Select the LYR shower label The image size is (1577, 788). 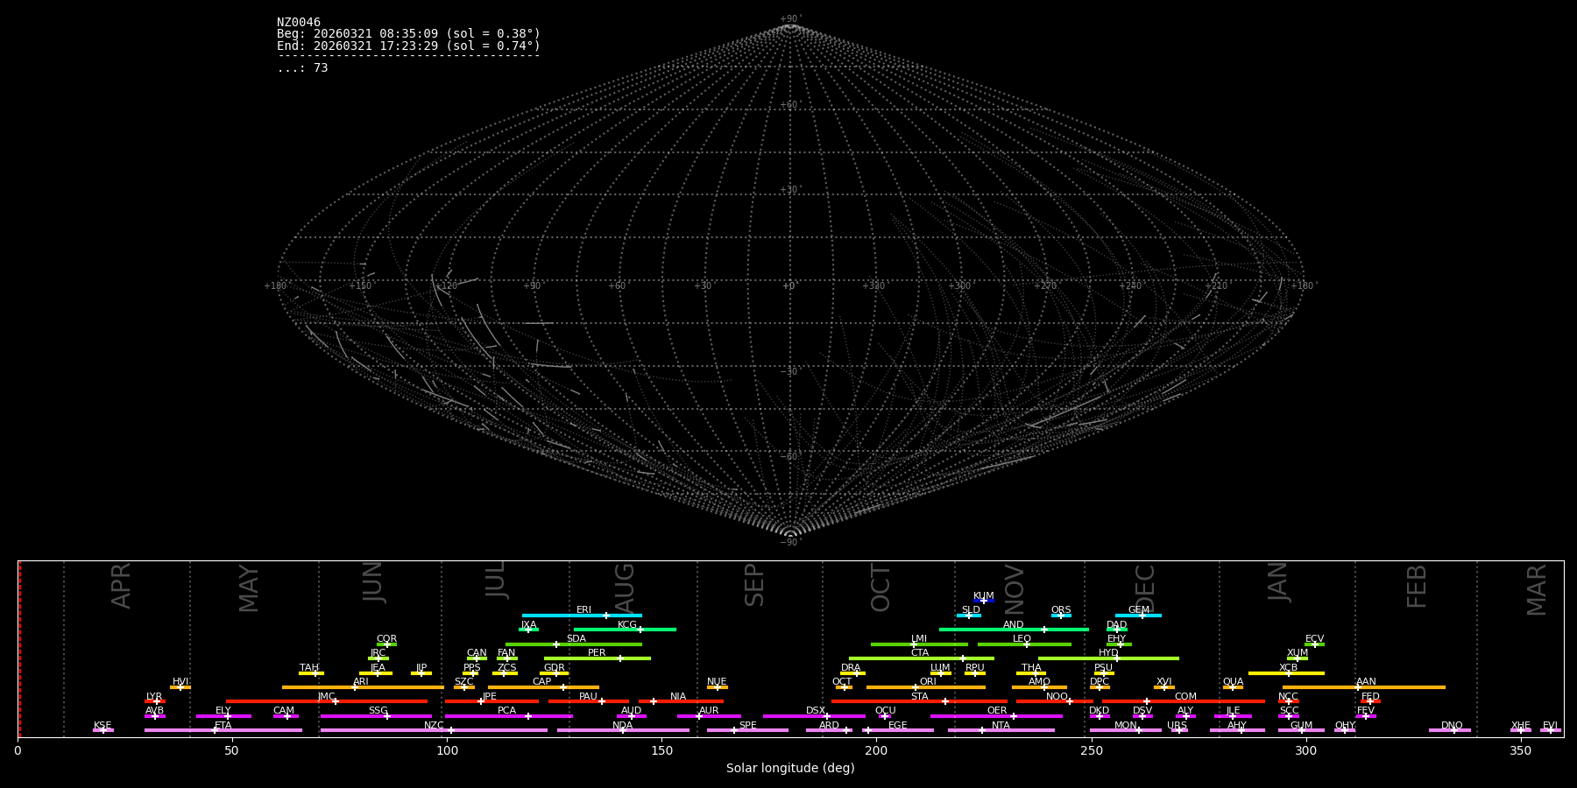point(154,697)
